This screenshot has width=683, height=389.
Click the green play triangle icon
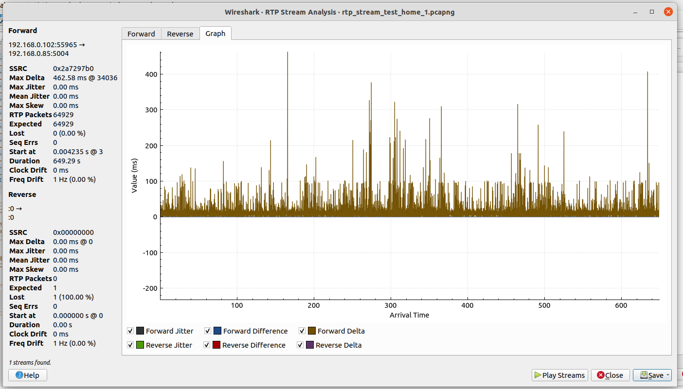click(538, 375)
